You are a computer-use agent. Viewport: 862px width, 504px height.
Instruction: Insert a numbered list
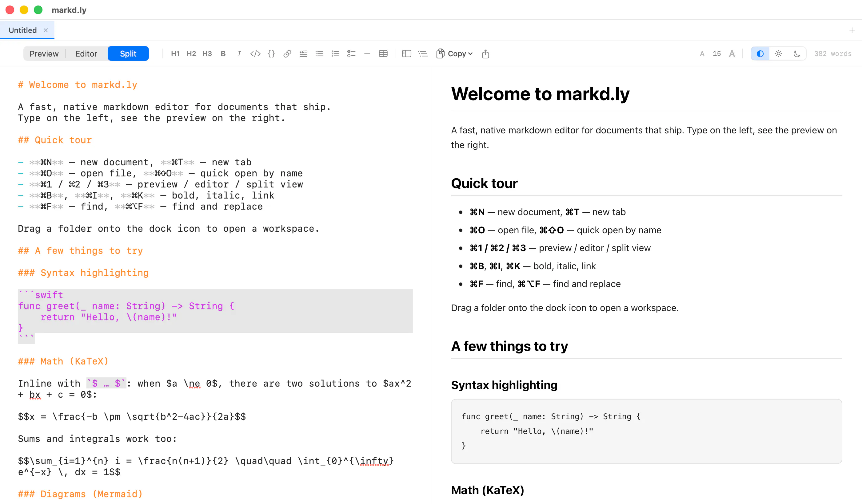coord(335,54)
